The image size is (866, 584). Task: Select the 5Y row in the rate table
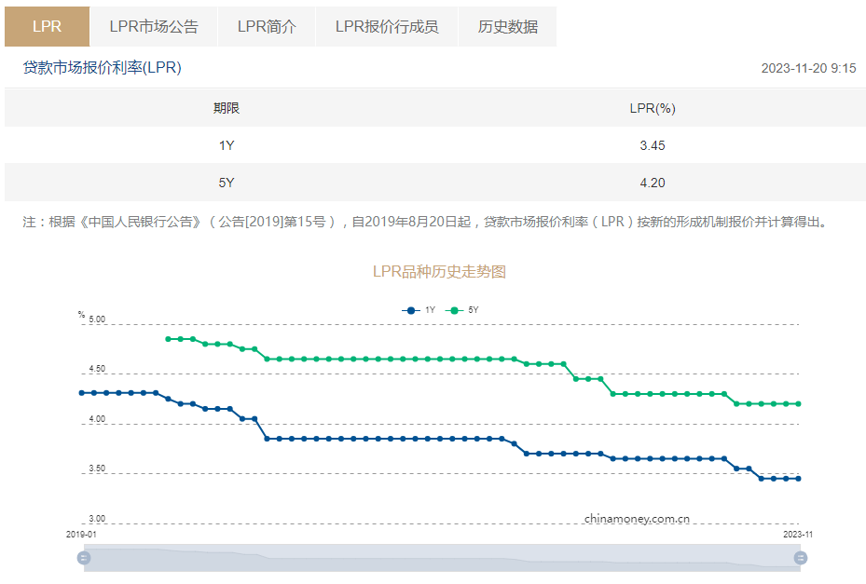click(433, 183)
